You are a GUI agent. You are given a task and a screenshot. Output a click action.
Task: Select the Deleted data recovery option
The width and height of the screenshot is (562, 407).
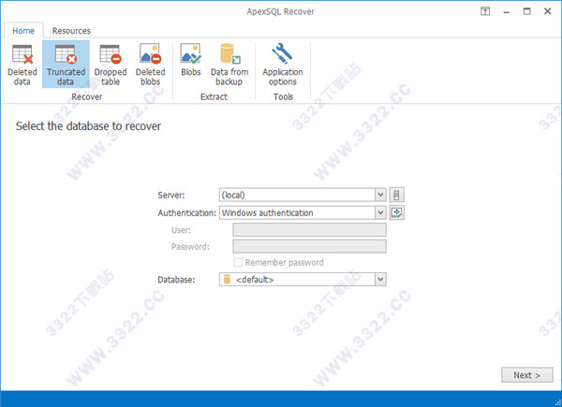tap(22, 65)
